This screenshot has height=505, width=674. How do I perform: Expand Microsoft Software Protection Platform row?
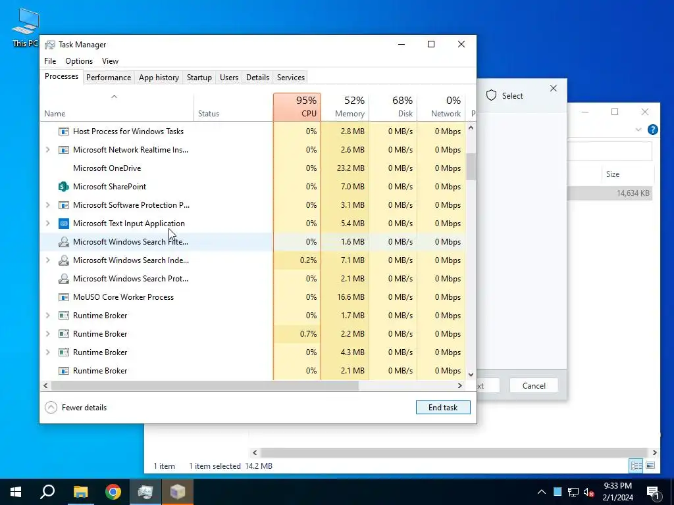[47, 205]
